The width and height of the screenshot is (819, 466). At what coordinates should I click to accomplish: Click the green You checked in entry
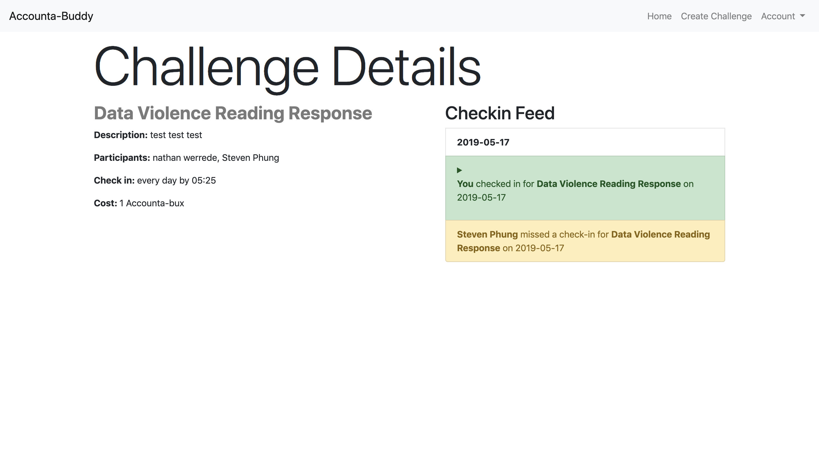(585, 188)
